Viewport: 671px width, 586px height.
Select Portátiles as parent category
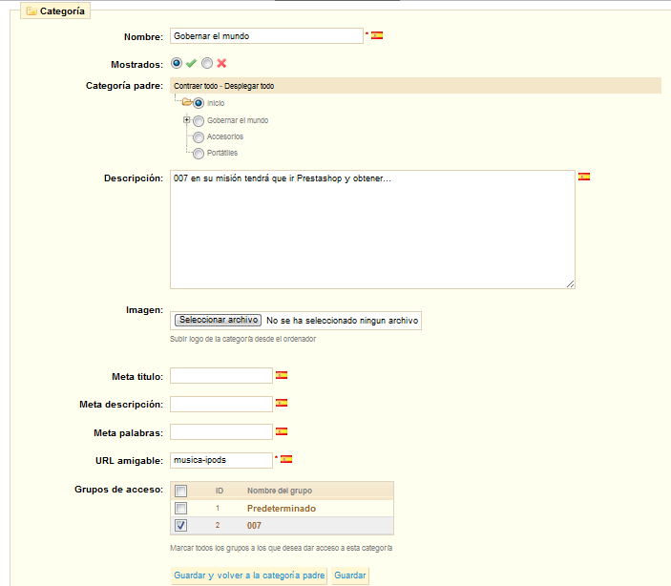[x=199, y=153]
